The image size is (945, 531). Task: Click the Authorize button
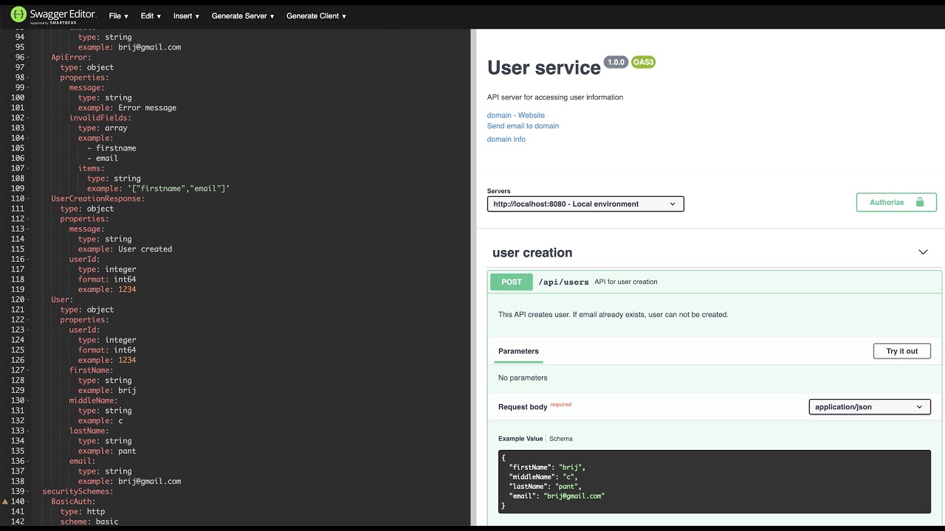point(896,202)
